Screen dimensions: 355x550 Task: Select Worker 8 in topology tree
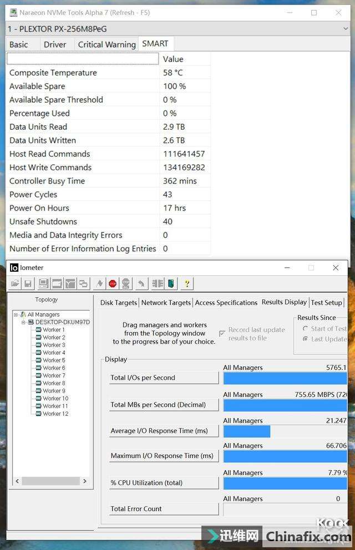(x=50, y=383)
